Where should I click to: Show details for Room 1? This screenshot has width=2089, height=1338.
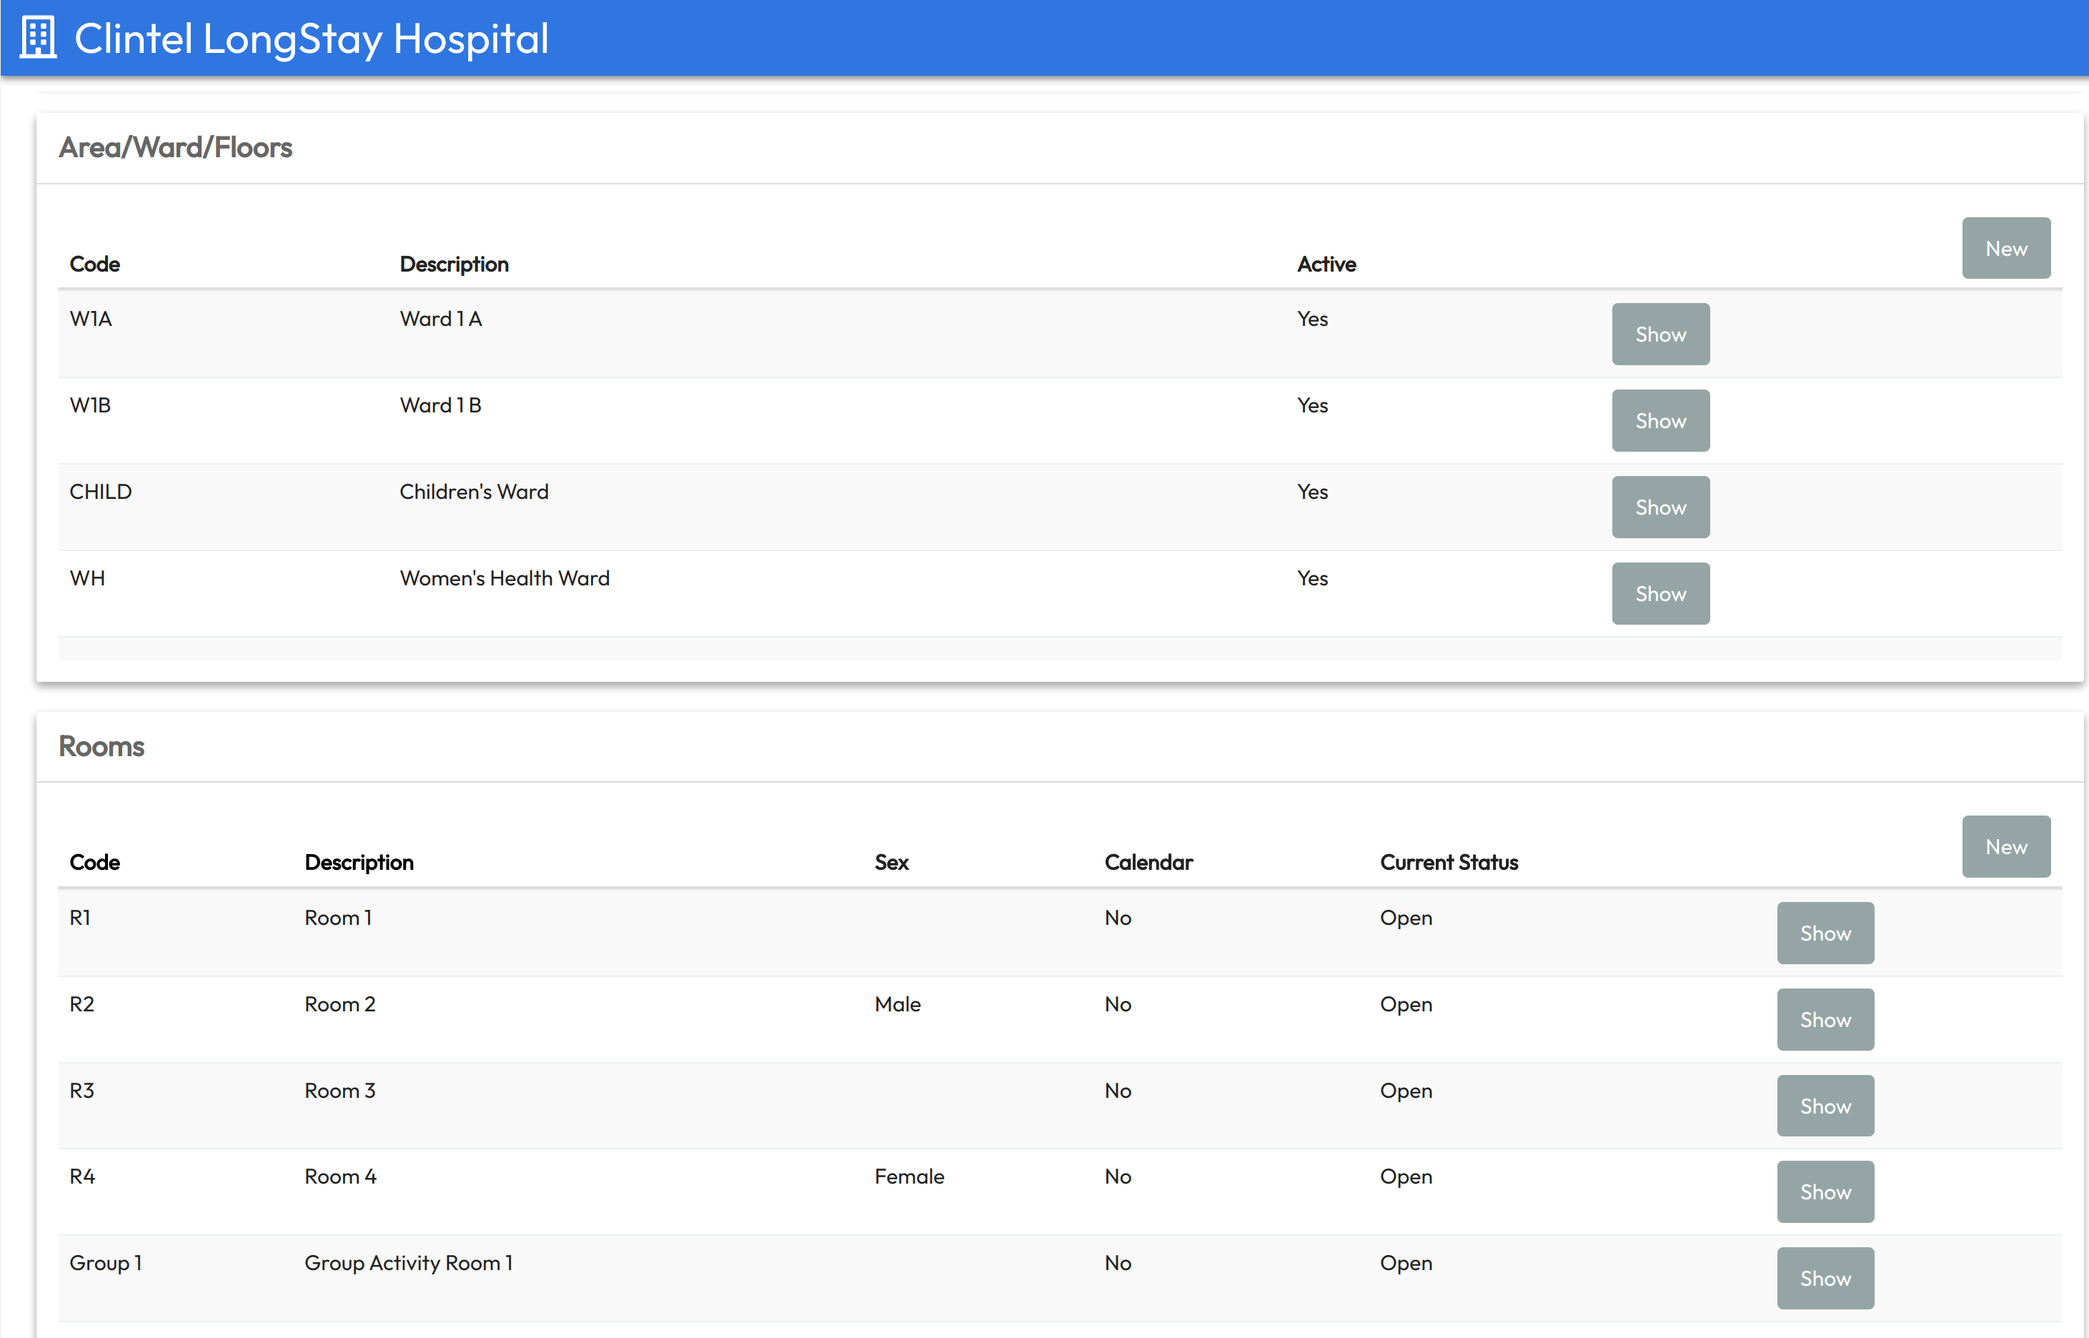pos(1824,933)
